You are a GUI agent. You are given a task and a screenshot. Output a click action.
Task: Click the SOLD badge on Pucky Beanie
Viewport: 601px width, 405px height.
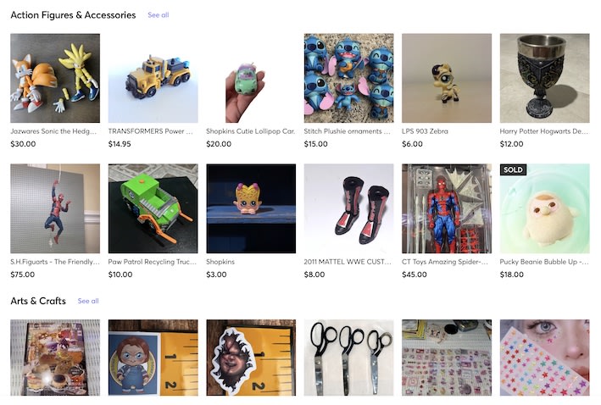(513, 169)
